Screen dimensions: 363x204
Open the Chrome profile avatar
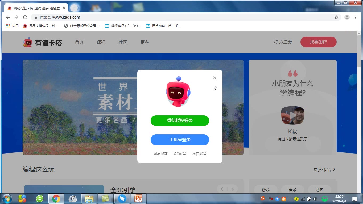(x=347, y=17)
